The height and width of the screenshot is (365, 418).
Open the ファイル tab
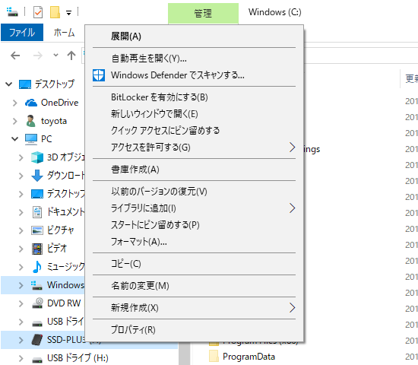22,32
